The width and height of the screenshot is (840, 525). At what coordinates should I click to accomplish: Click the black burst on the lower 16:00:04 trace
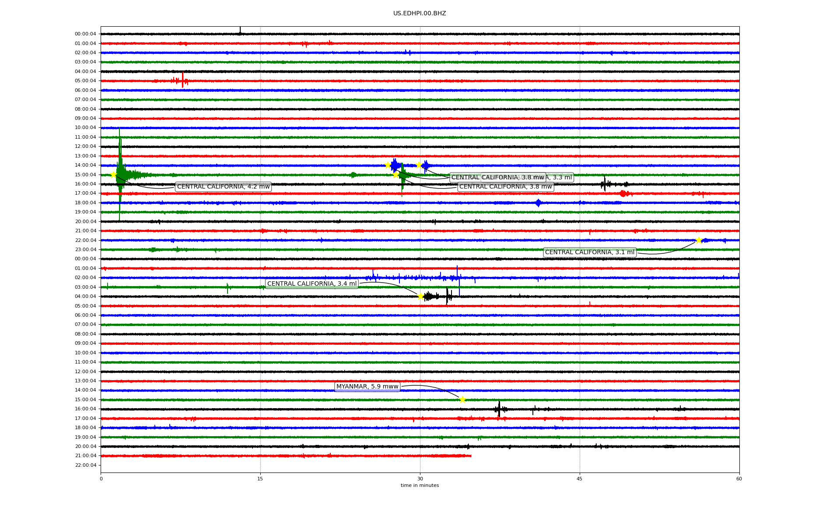click(499, 409)
